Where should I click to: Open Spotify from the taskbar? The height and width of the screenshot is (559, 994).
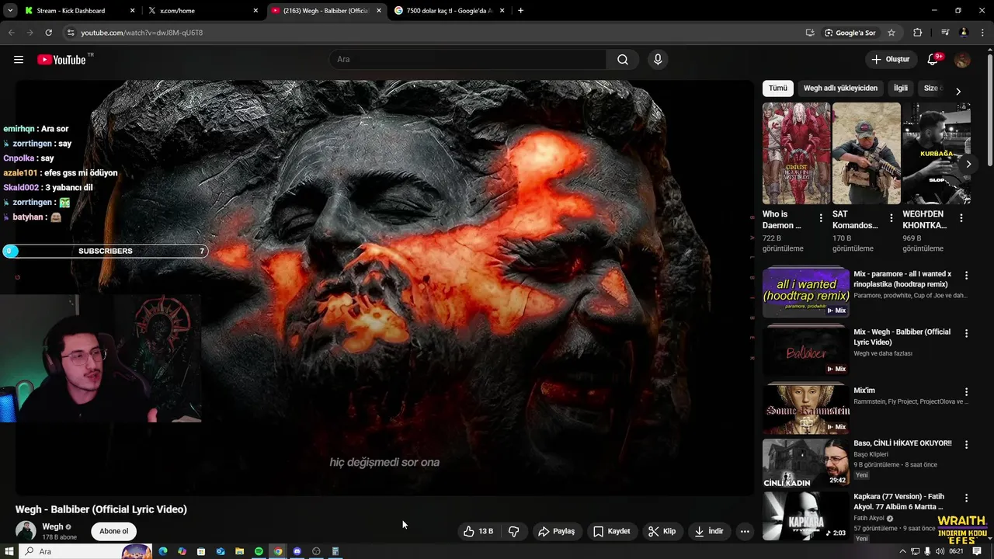coord(259,551)
